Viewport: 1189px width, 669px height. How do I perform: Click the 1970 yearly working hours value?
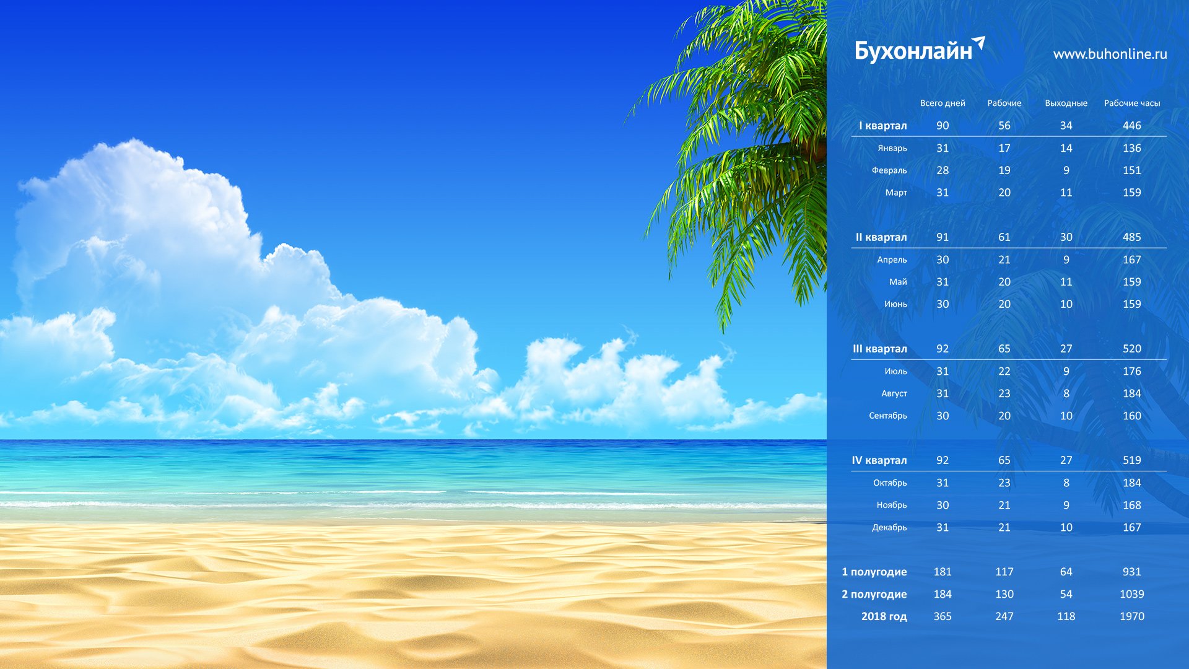tap(1131, 616)
